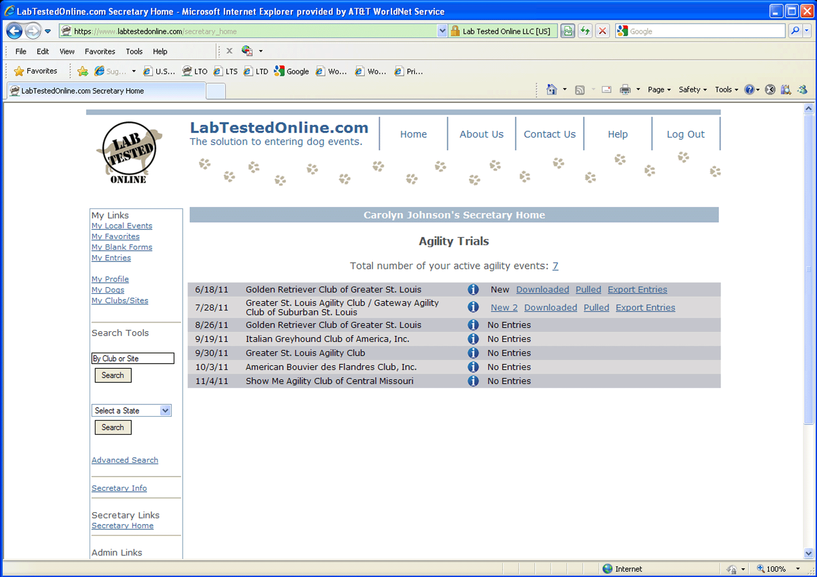This screenshot has width=817, height=577.
Task: Click the Add to Favorites Bar icon
Action: coord(83,71)
